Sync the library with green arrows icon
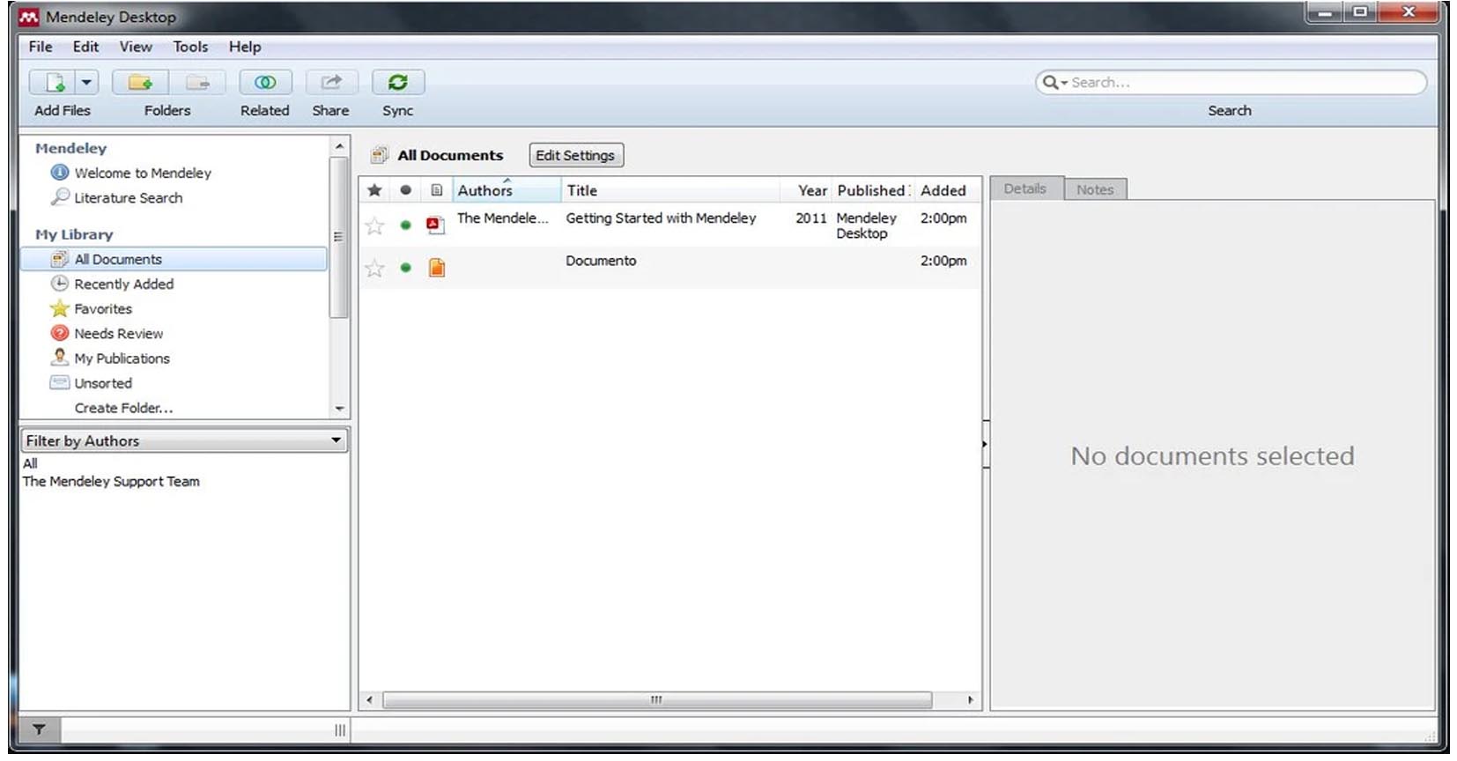Viewport: 1457px width, 761px height. [x=397, y=83]
